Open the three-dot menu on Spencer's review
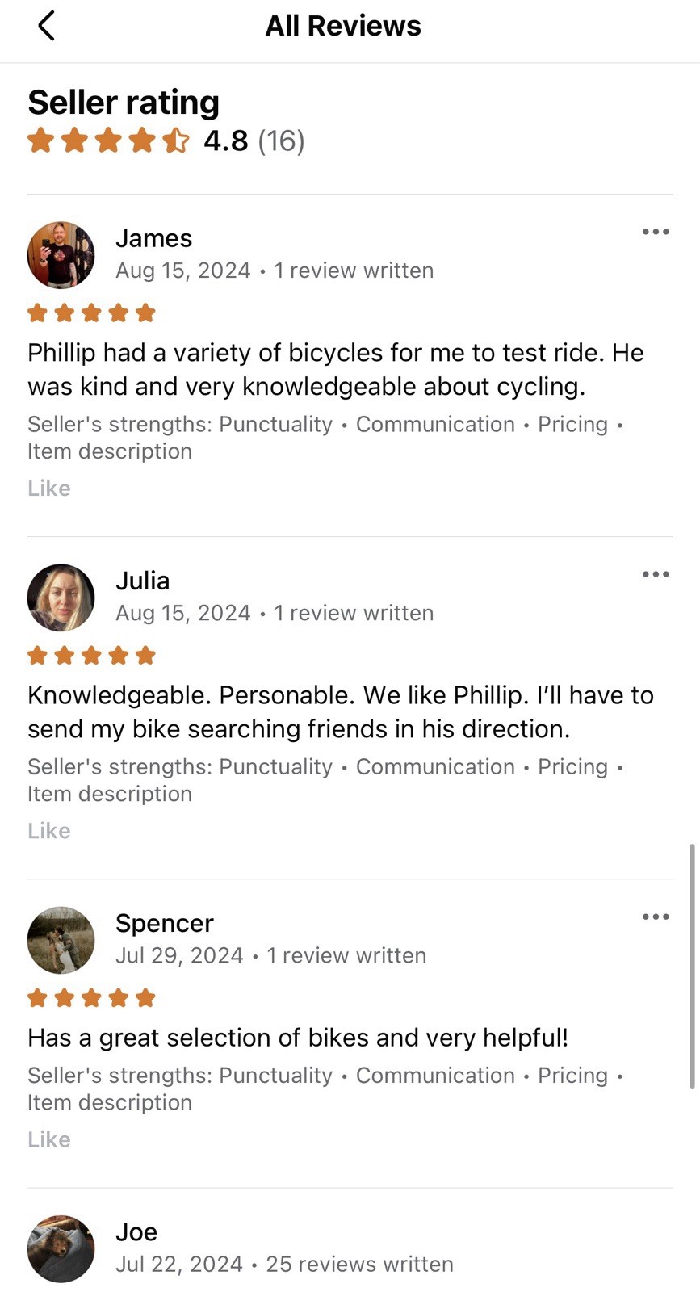 pyautogui.click(x=656, y=917)
